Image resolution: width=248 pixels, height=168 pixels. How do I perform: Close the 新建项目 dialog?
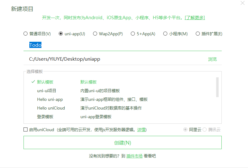click(242, 3)
